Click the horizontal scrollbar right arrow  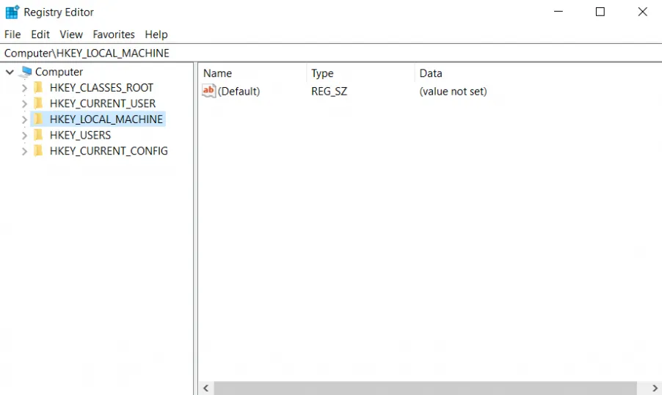(655, 388)
